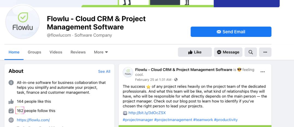Click the globe website icon
Screen dimensions: 294x127
click(x=11, y=120)
